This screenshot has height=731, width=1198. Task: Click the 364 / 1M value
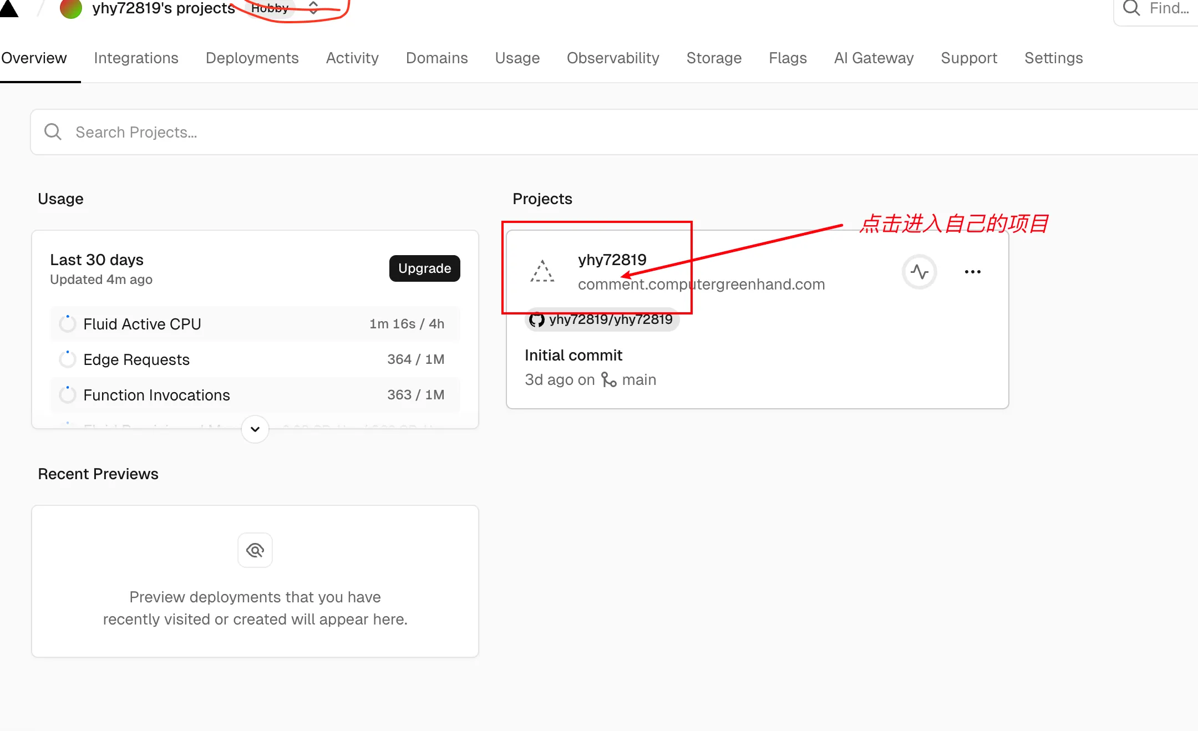point(415,359)
